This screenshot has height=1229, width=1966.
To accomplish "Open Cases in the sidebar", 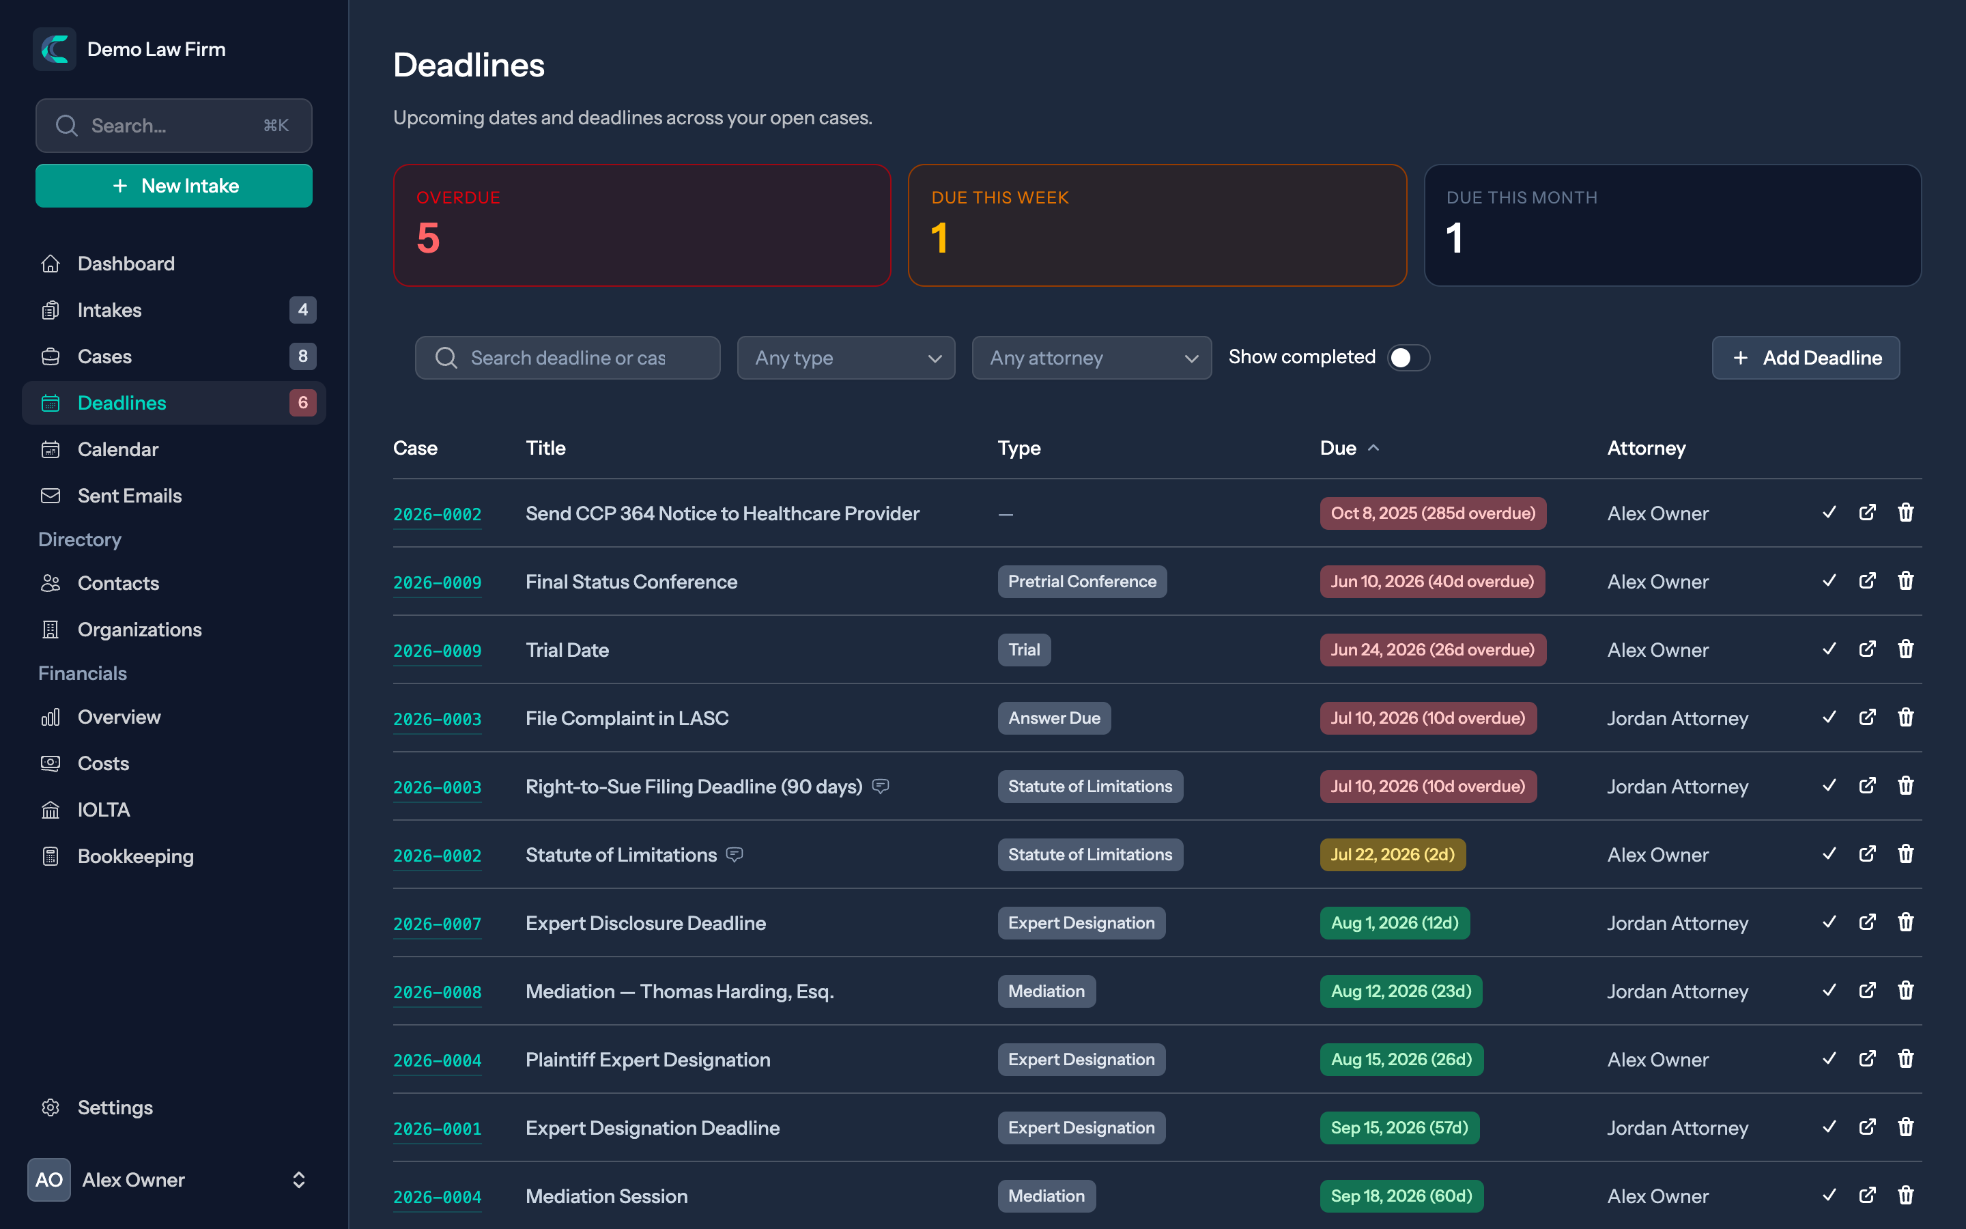I will tap(174, 356).
